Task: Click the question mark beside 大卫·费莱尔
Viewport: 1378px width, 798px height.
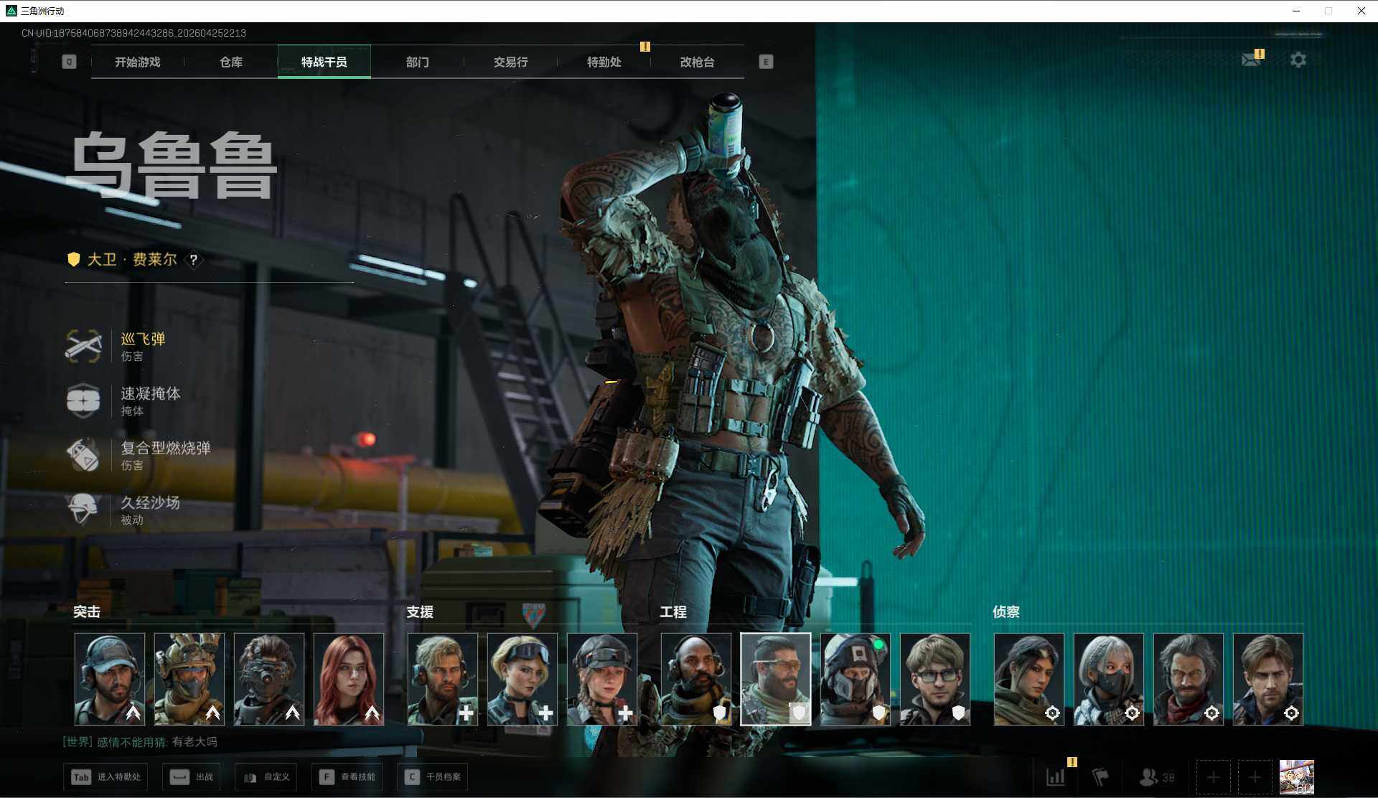Action: [x=193, y=260]
